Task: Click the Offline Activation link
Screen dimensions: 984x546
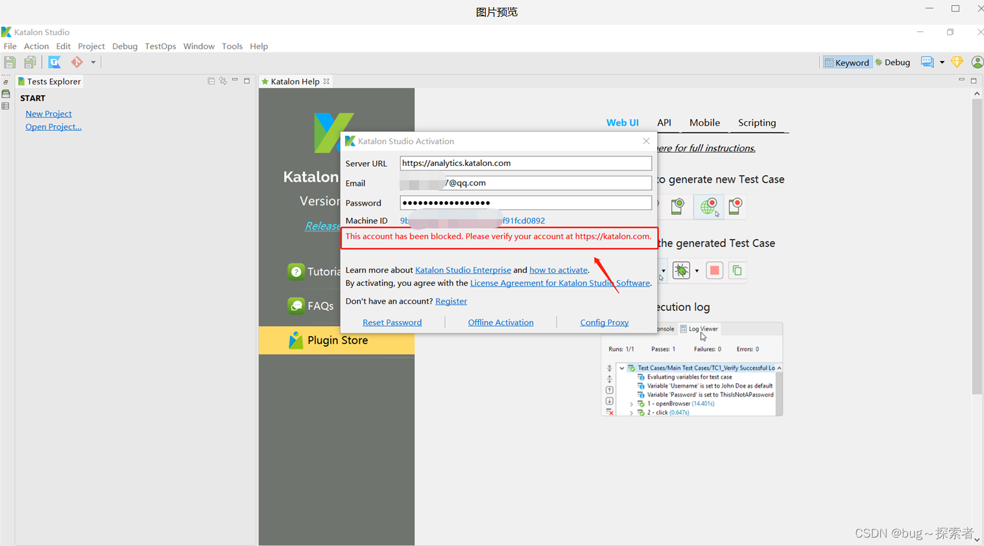Action: 501,322
